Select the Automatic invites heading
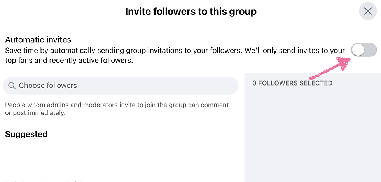This screenshot has width=381, height=182. (38, 39)
